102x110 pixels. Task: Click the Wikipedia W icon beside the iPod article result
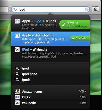17,50
